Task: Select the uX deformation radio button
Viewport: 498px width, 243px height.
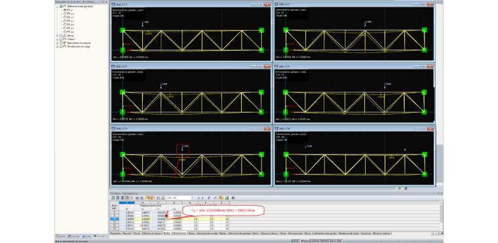Action: coord(65,14)
